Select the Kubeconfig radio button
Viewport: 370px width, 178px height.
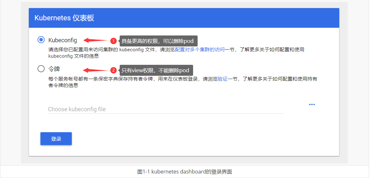click(x=41, y=40)
